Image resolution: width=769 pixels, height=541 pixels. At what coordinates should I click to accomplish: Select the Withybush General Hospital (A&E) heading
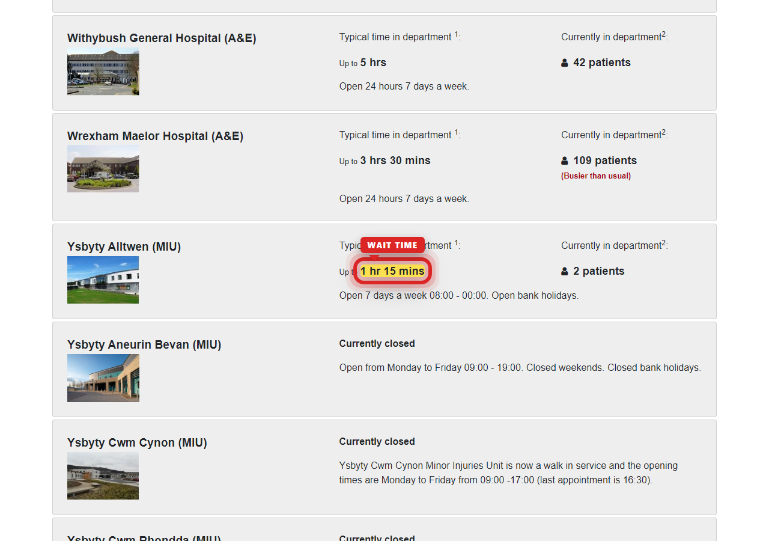pos(162,38)
